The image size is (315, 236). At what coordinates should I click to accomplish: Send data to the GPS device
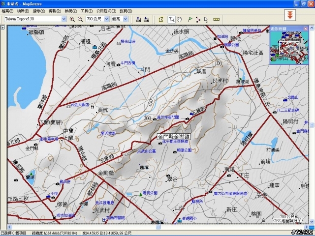(139, 19)
